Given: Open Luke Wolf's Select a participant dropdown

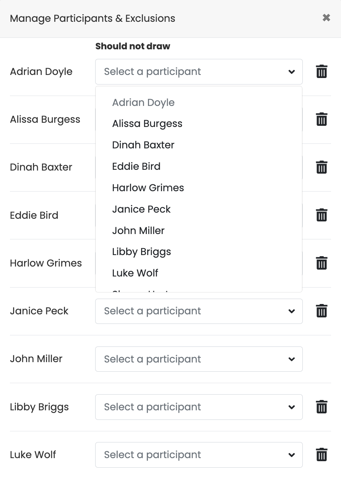Looking at the screenshot, I should pyautogui.click(x=199, y=455).
